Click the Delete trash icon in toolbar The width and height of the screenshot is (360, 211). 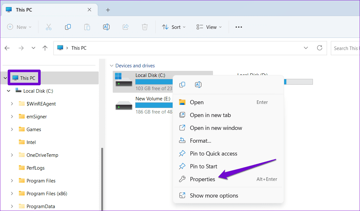pyautogui.click(x=145, y=27)
